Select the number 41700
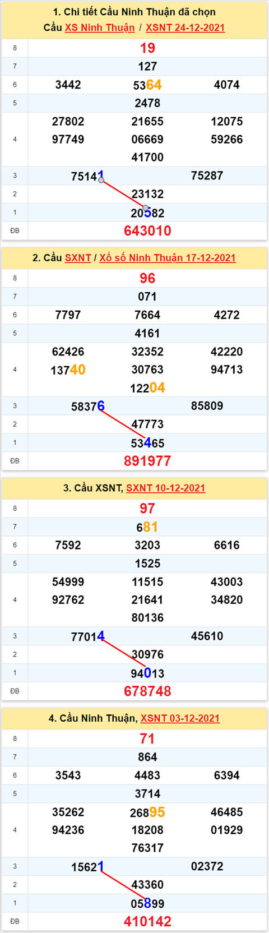Image resolution: width=269 pixels, height=933 pixels. click(147, 158)
